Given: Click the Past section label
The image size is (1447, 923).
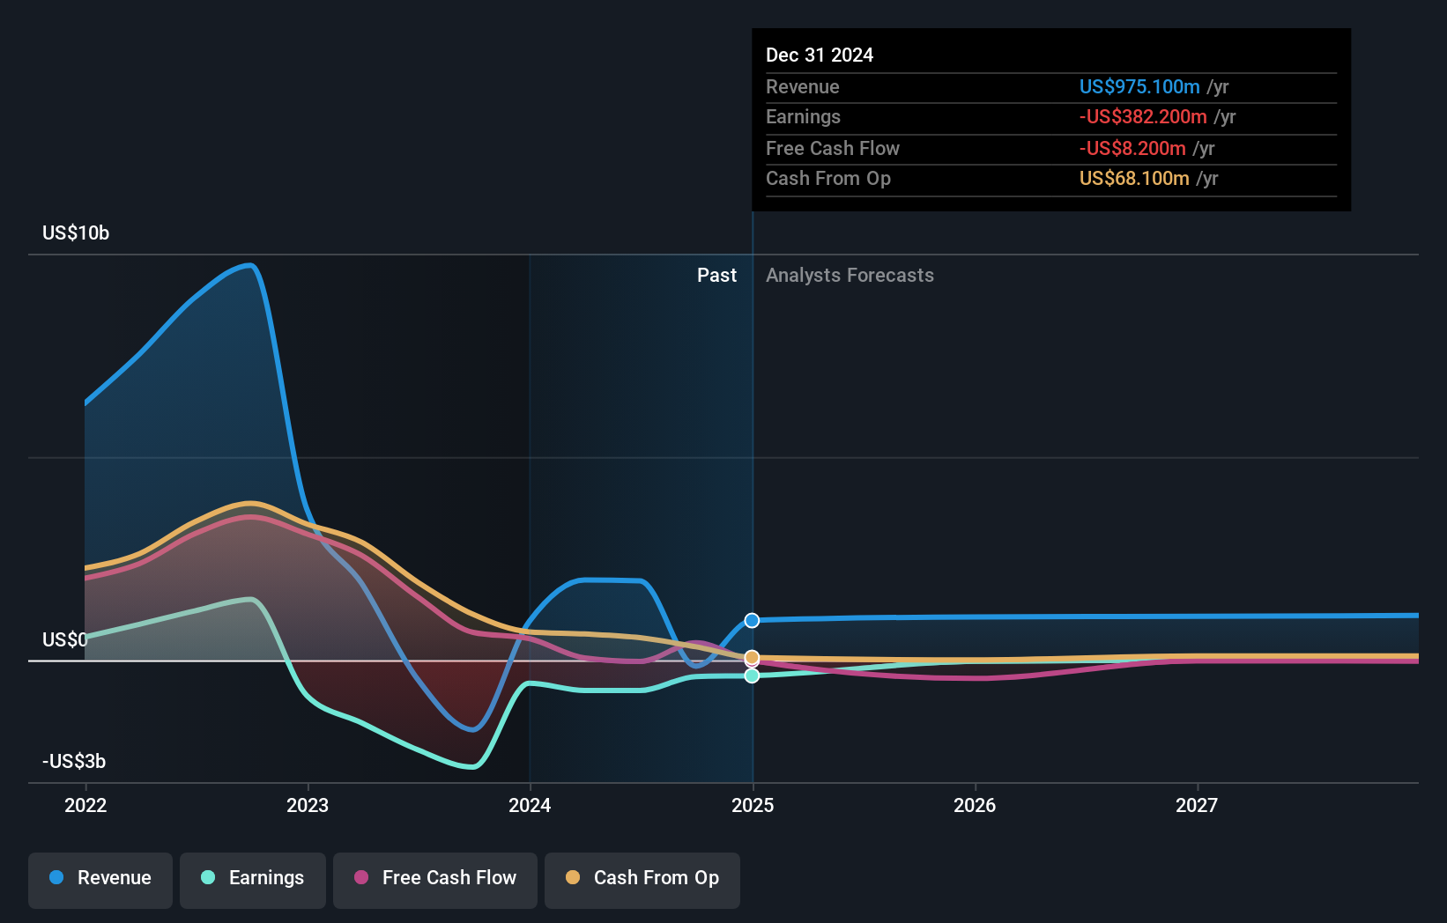Looking at the screenshot, I should 716,276.
